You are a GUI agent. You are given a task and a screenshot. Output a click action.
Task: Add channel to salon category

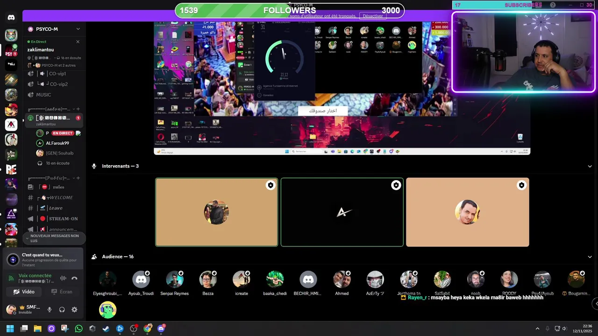point(78,109)
